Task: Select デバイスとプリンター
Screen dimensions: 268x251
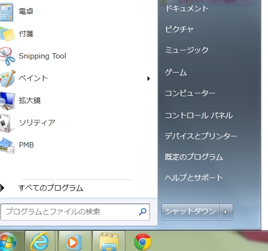Action: point(201,136)
